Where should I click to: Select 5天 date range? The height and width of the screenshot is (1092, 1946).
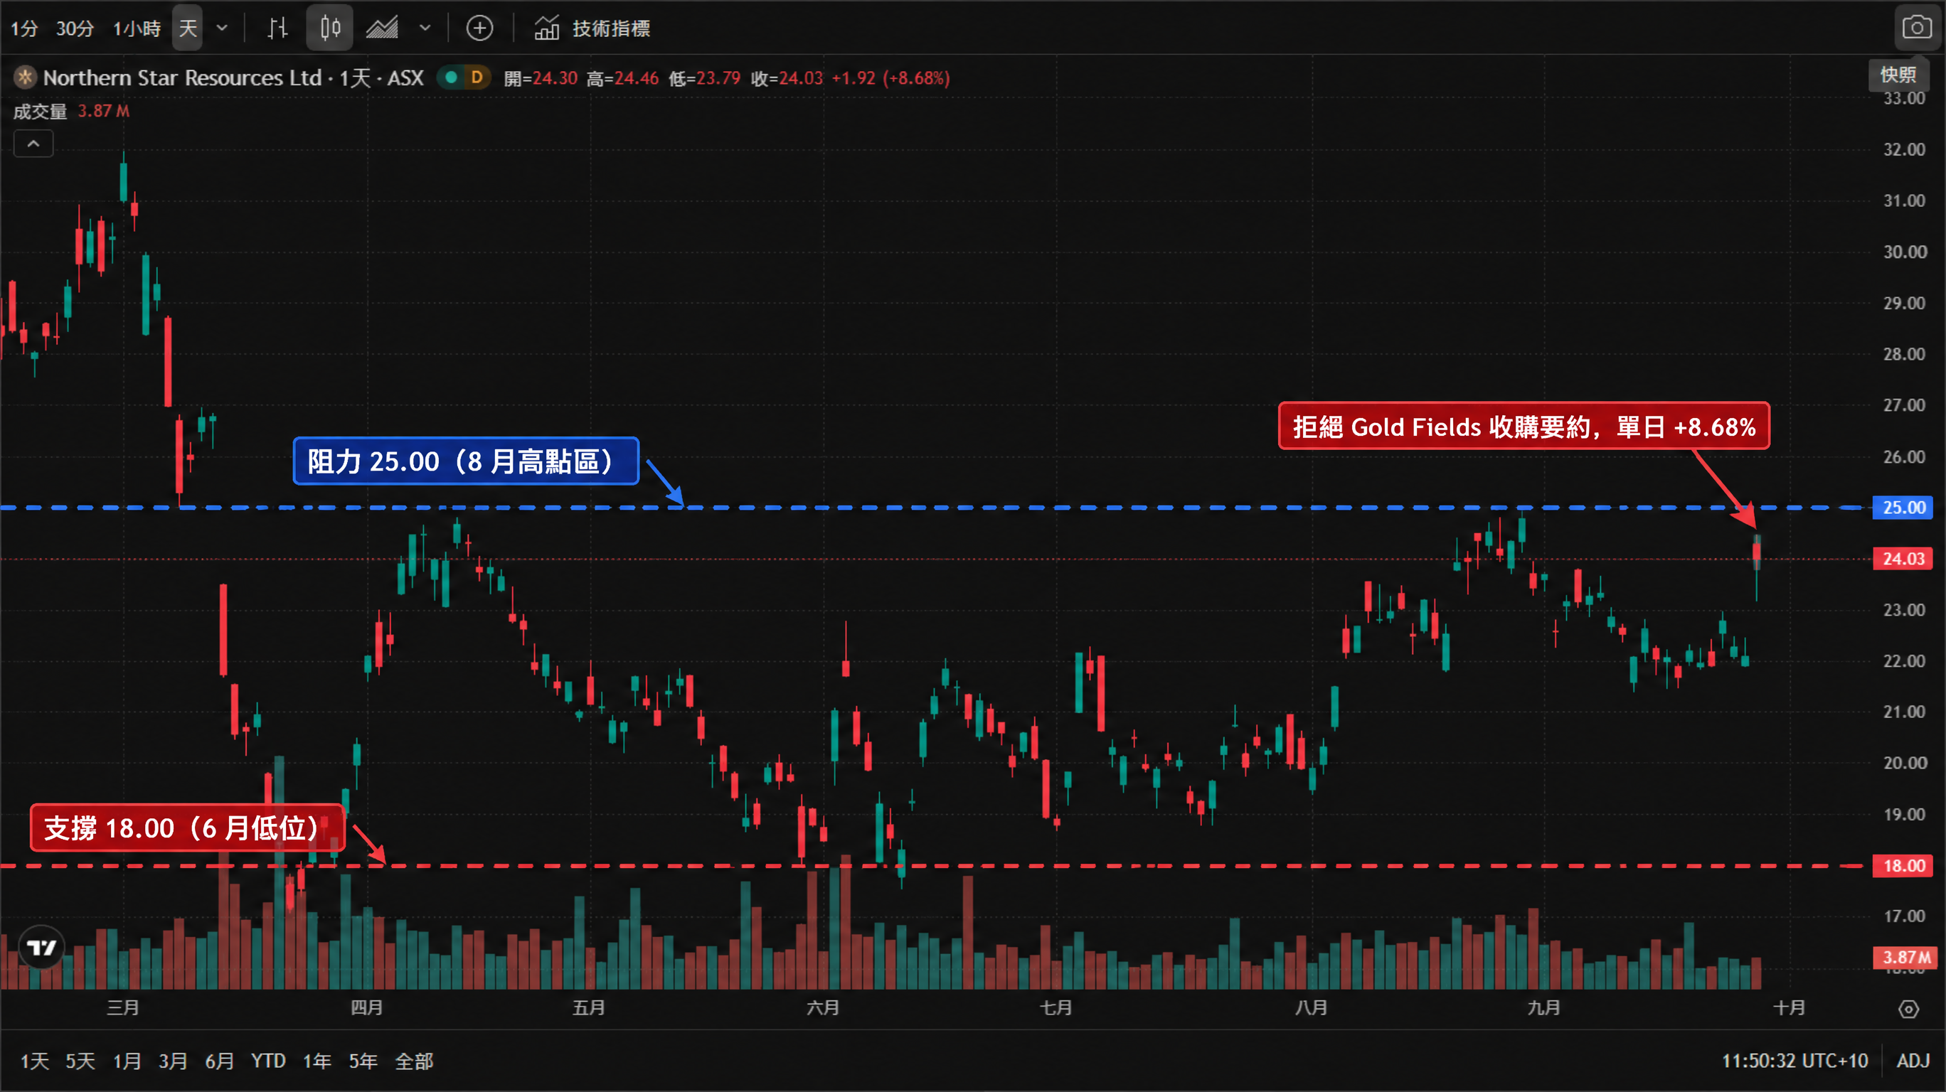coord(80,1061)
